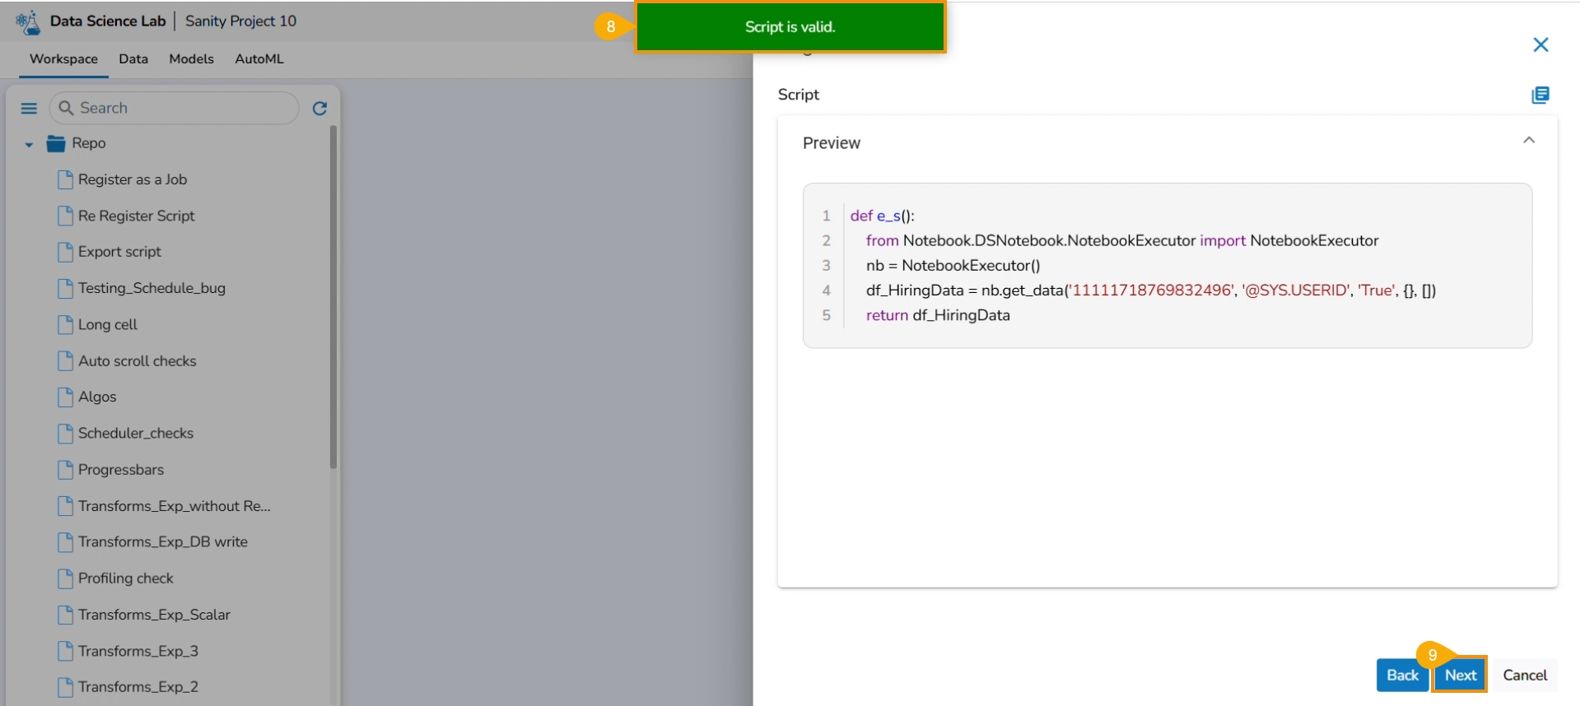Open the Export script notebook
The height and width of the screenshot is (706, 1580).
pyautogui.click(x=119, y=252)
